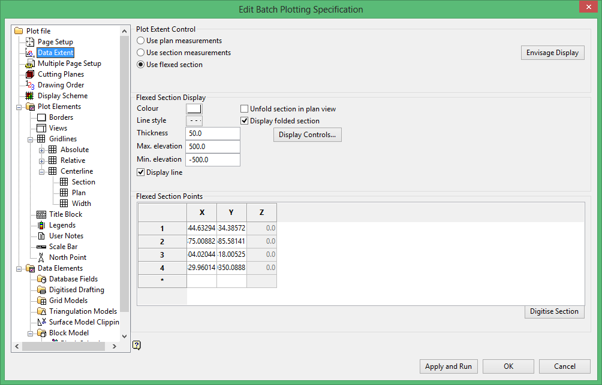Uncheck the Display line checkbox
The image size is (602, 385).
pos(141,172)
